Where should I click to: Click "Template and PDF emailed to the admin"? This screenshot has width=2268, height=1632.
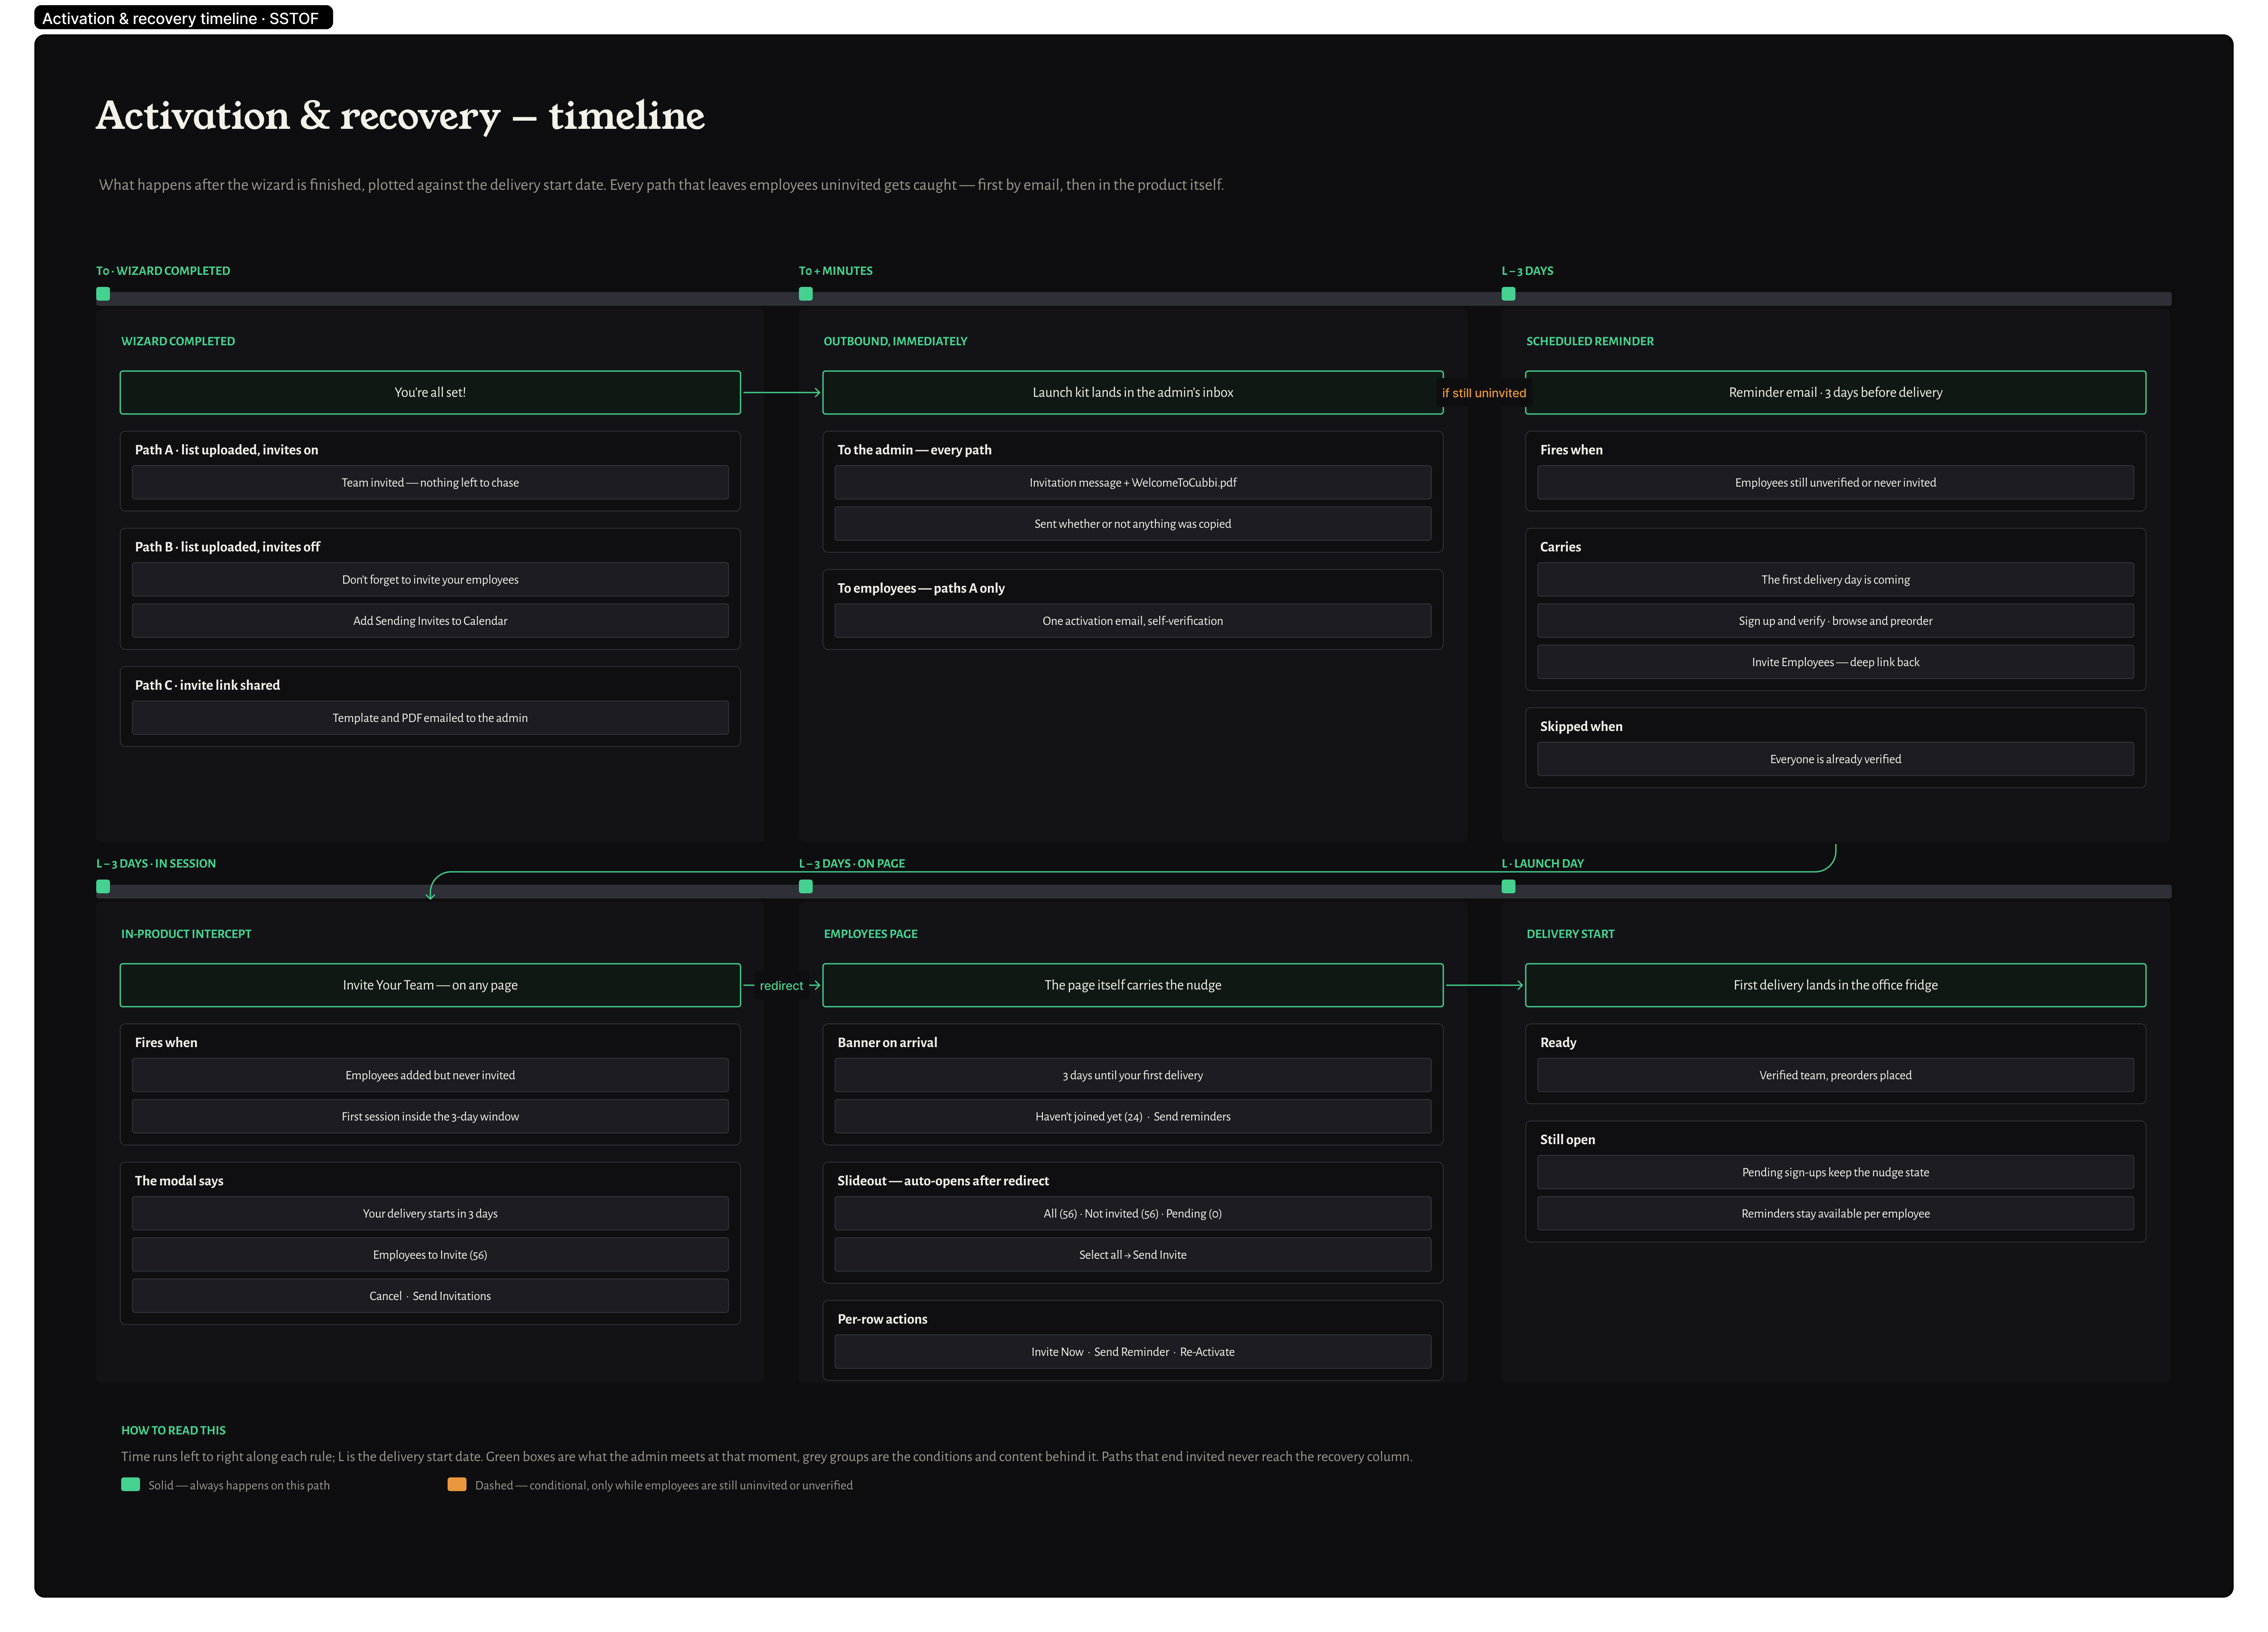coord(430,718)
